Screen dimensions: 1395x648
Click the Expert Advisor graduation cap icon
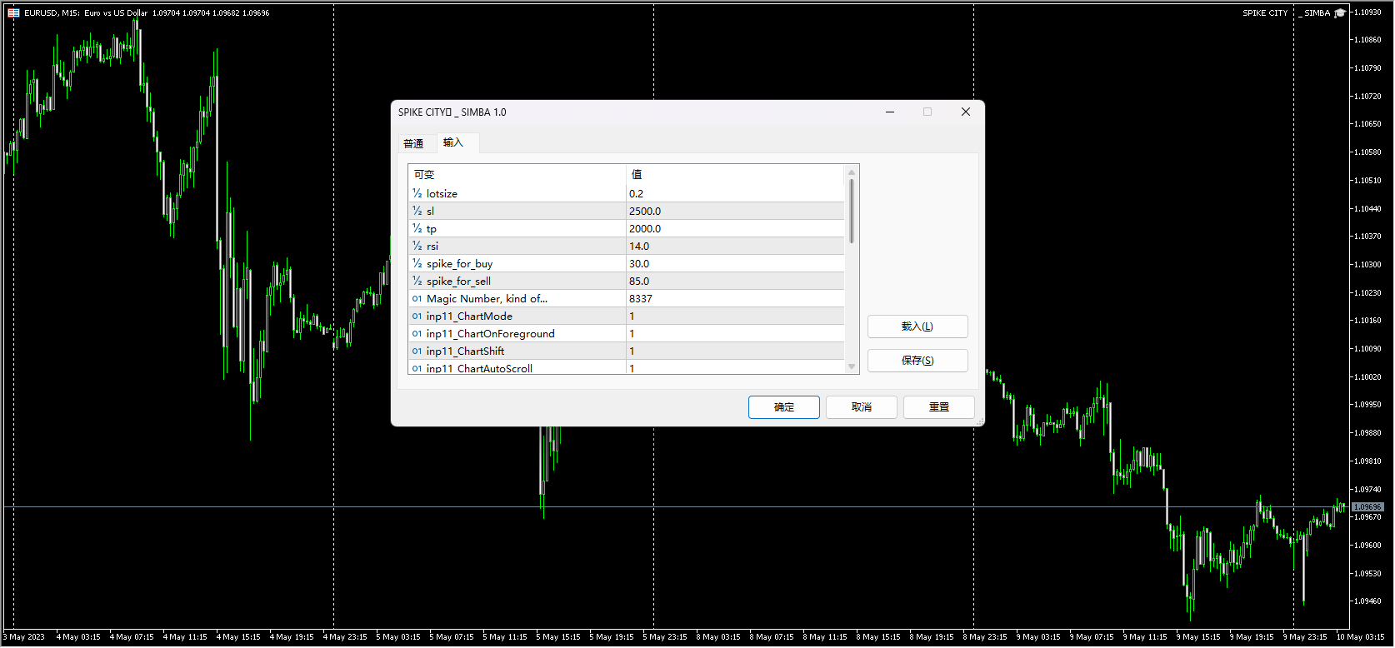pos(1340,13)
